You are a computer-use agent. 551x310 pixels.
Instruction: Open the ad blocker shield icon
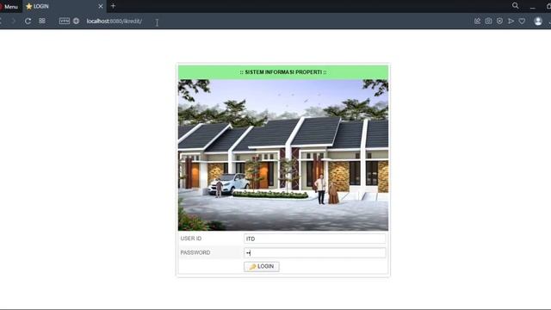(x=499, y=21)
